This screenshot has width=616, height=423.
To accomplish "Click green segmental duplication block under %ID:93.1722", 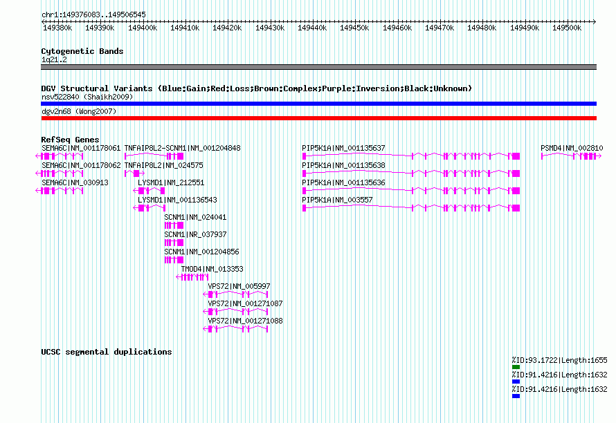I will (x=516, y=367).
